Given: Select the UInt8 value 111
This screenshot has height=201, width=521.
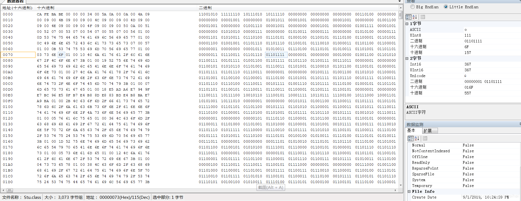Looking at the screenshot, I should (x=468, y=35).
